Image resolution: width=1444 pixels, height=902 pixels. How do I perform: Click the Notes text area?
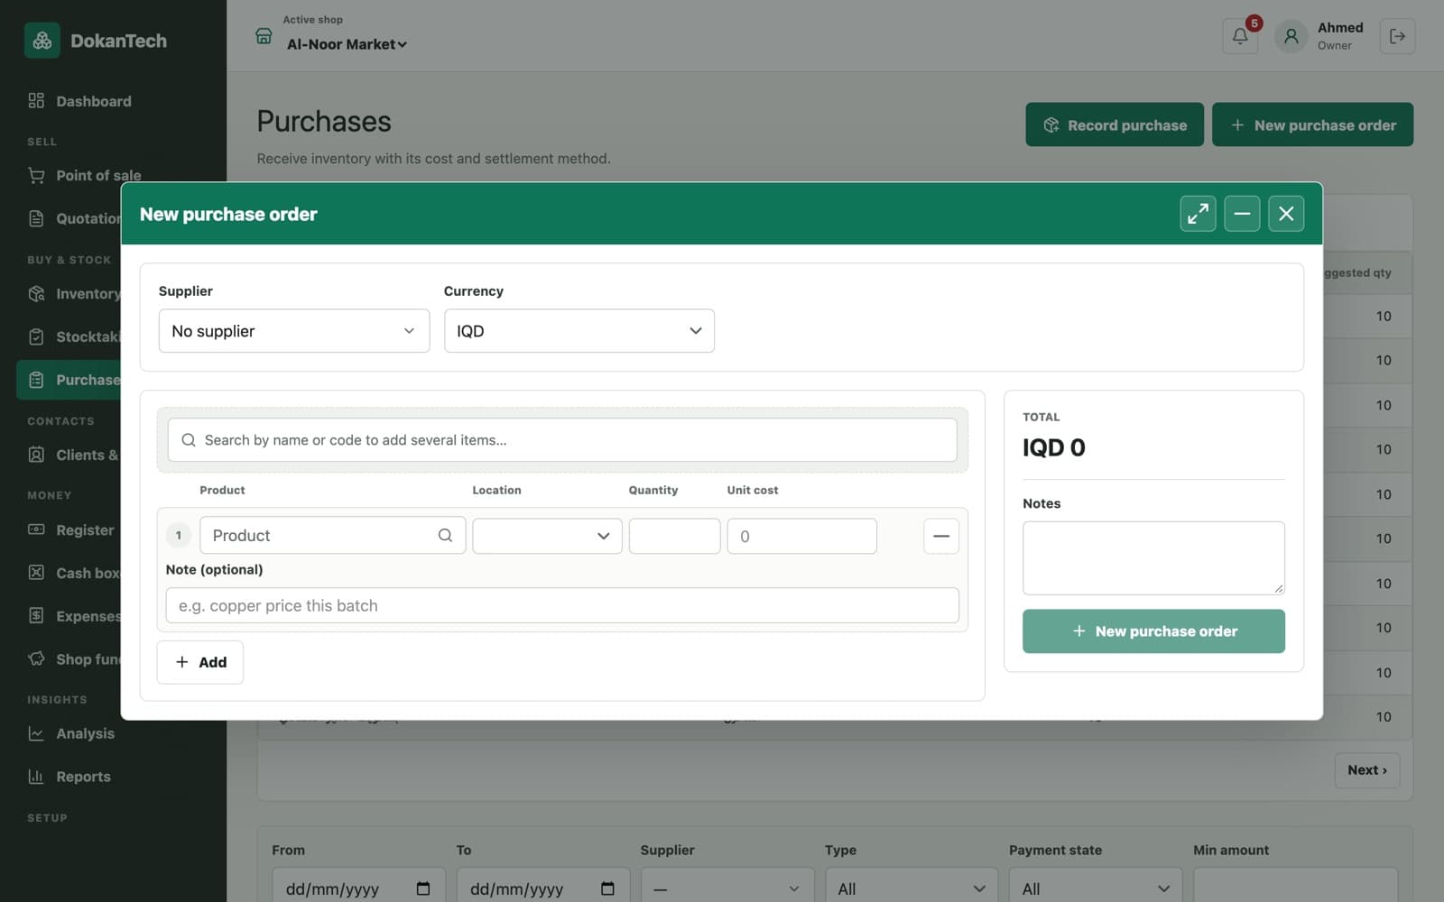point(1153,558)
